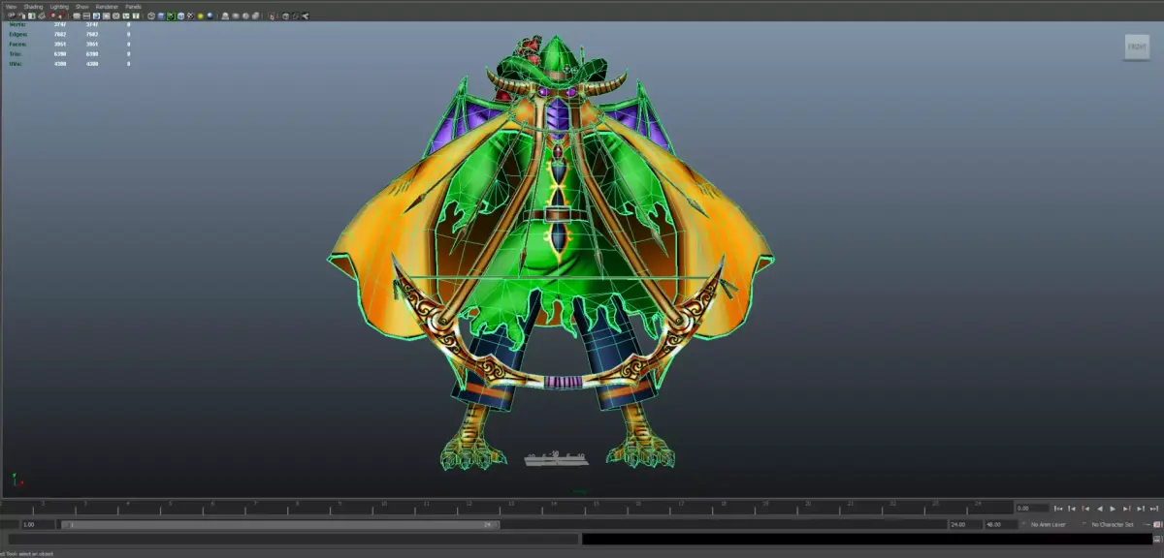The width and height of the screenshot is (1164, 558).
Task: Click the isolate select icon
Action: click(x=272, y=15)
